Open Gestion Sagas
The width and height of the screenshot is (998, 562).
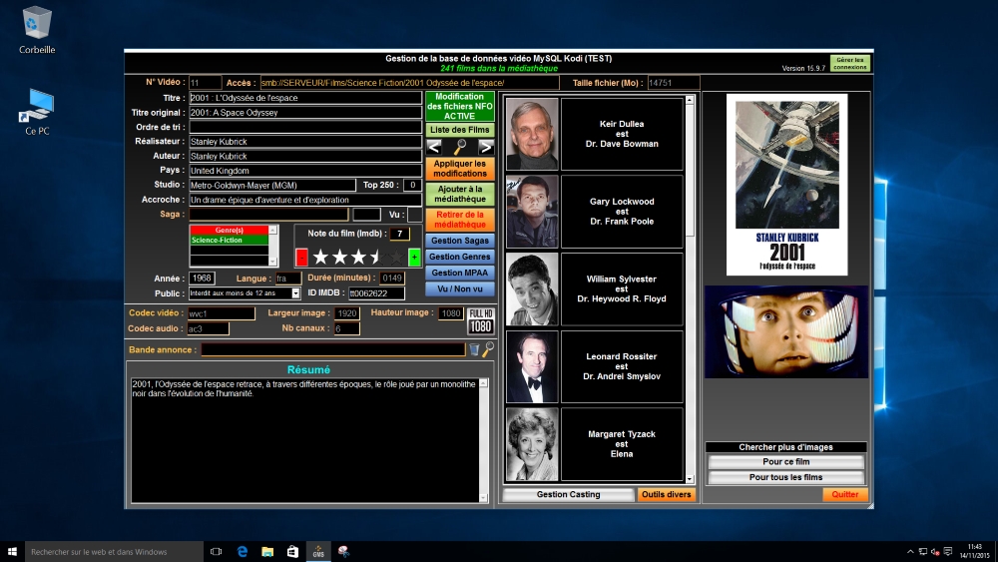pyautogui.click(x=460, y=241)
